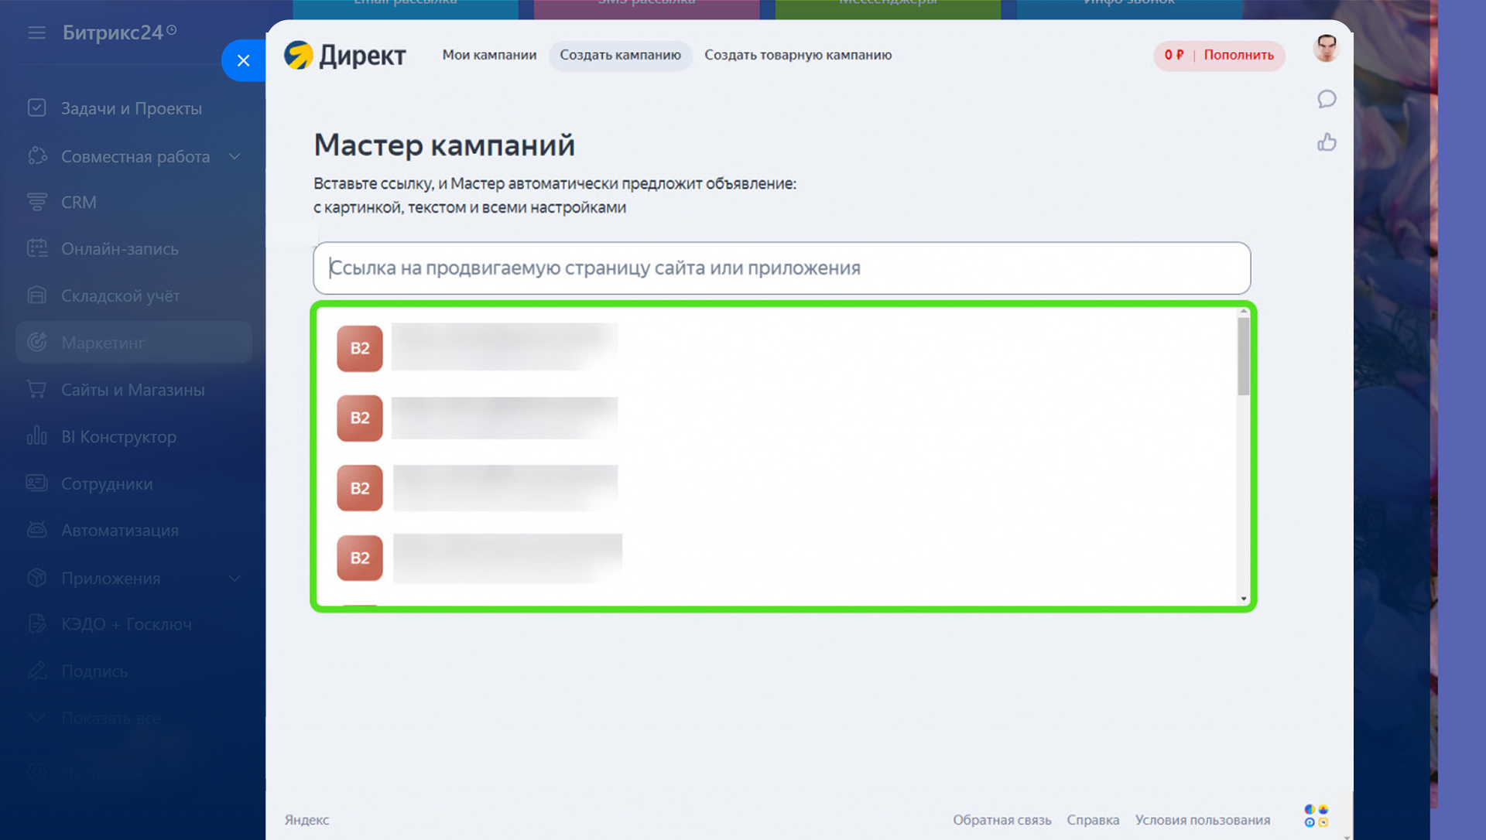Click the Маркетинг target icon
The image size is (1486, 840).
[x=36, y=342]
